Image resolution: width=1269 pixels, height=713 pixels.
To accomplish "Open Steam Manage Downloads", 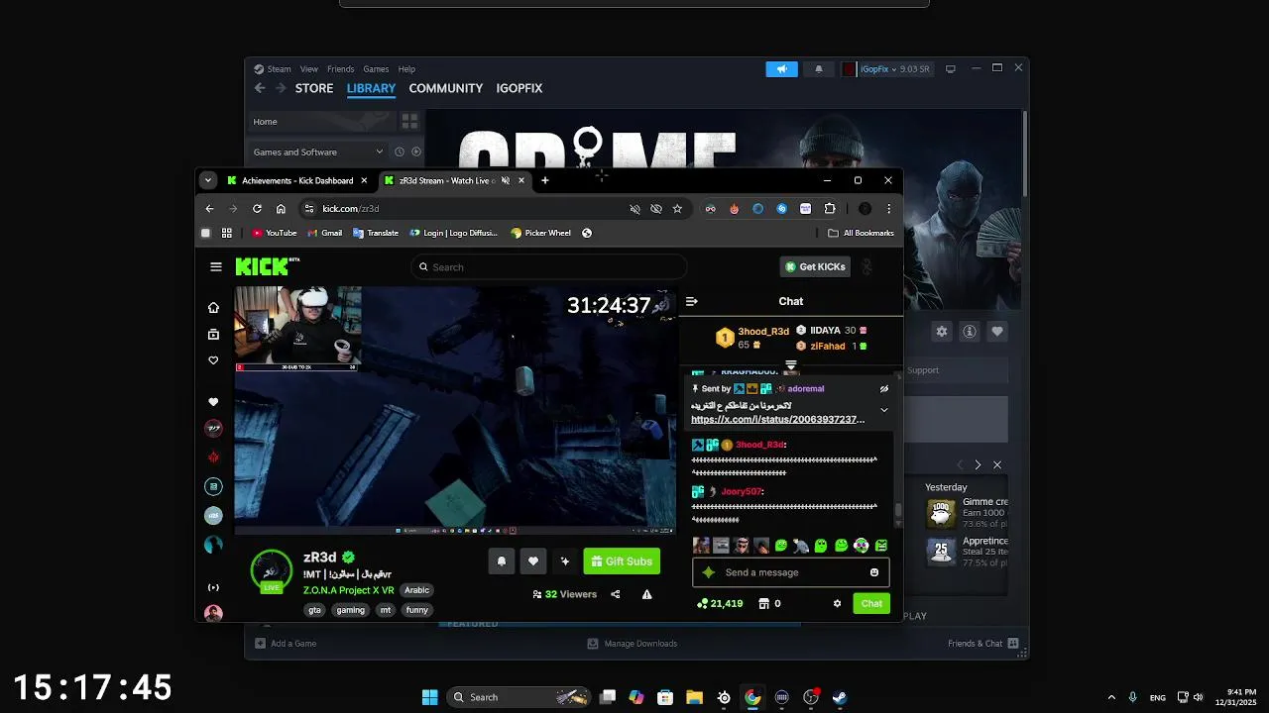I will pyautogui.click(x=633, y=644).
